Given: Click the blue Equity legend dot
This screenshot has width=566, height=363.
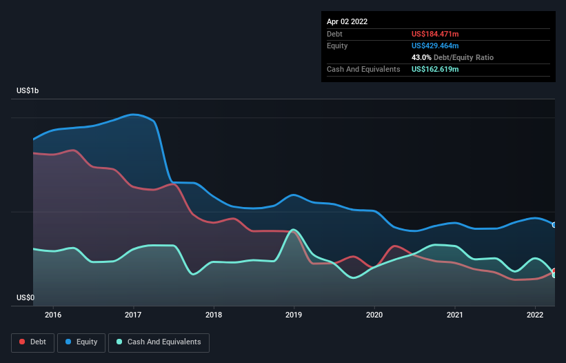Looking at the screenshot, I should tap(68, 342).
